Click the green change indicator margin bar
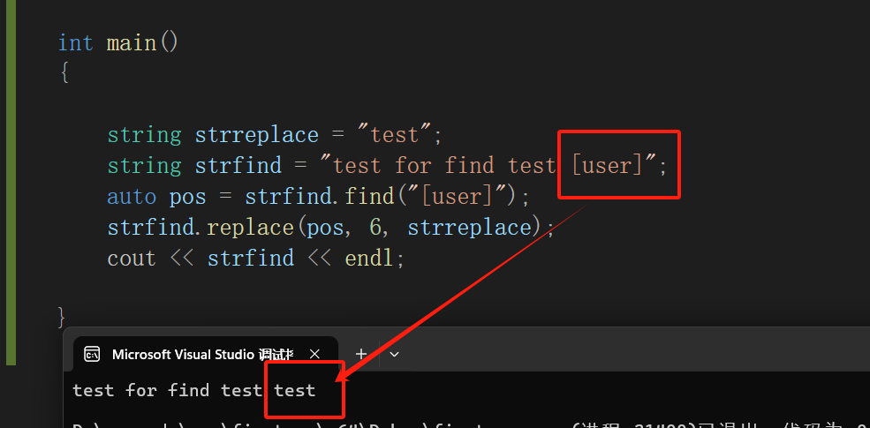The width and height of the screenshot is (870, 428). (11, 183)
